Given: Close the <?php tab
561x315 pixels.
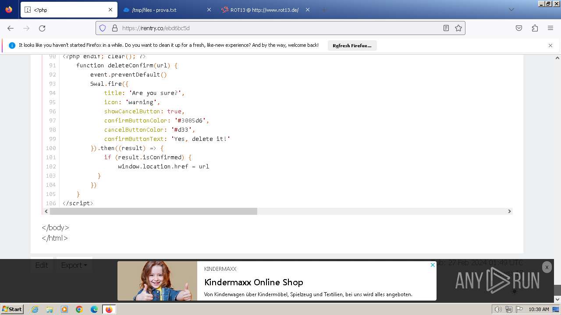Looking at the screenshot, I should [110, 10].
